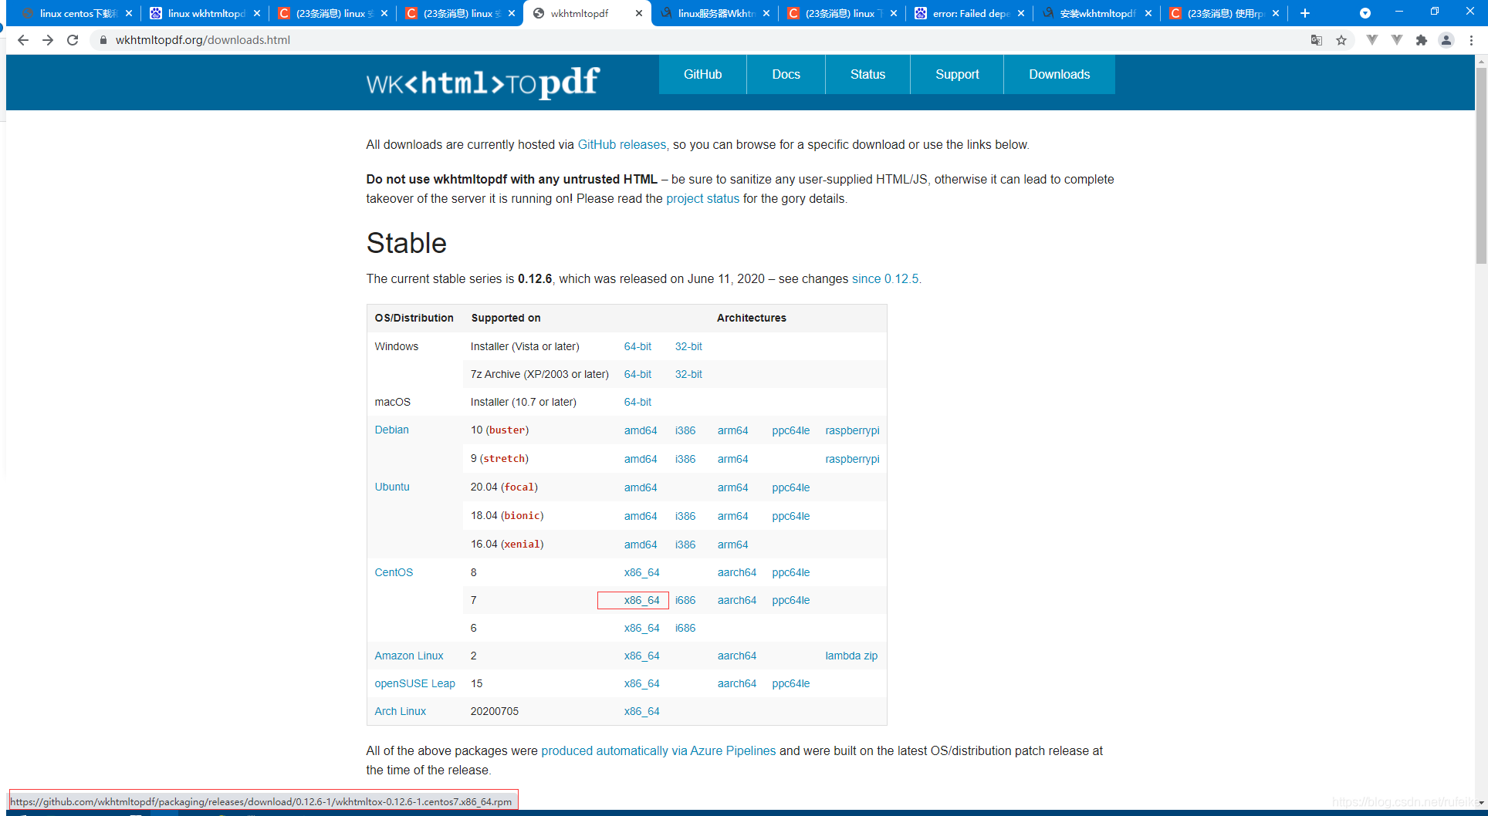Close the wkhtmltopdf active tab
Image resolution: width=1488 pixels, height=816 pixels.
(x=639, y=13)
